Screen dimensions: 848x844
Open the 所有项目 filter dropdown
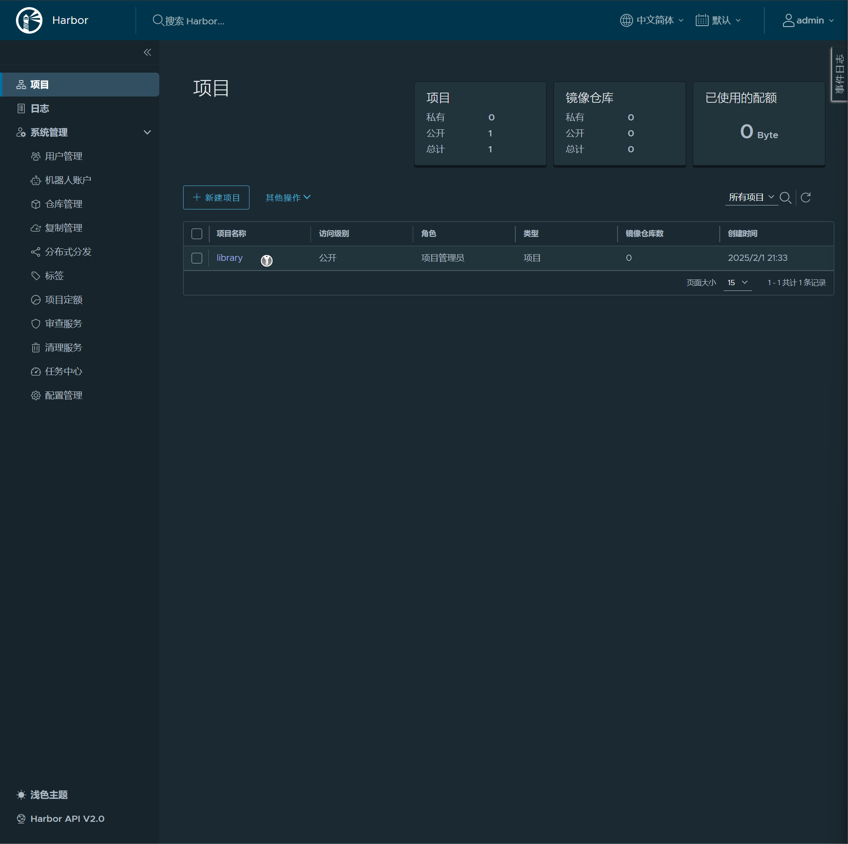point(752,197)
